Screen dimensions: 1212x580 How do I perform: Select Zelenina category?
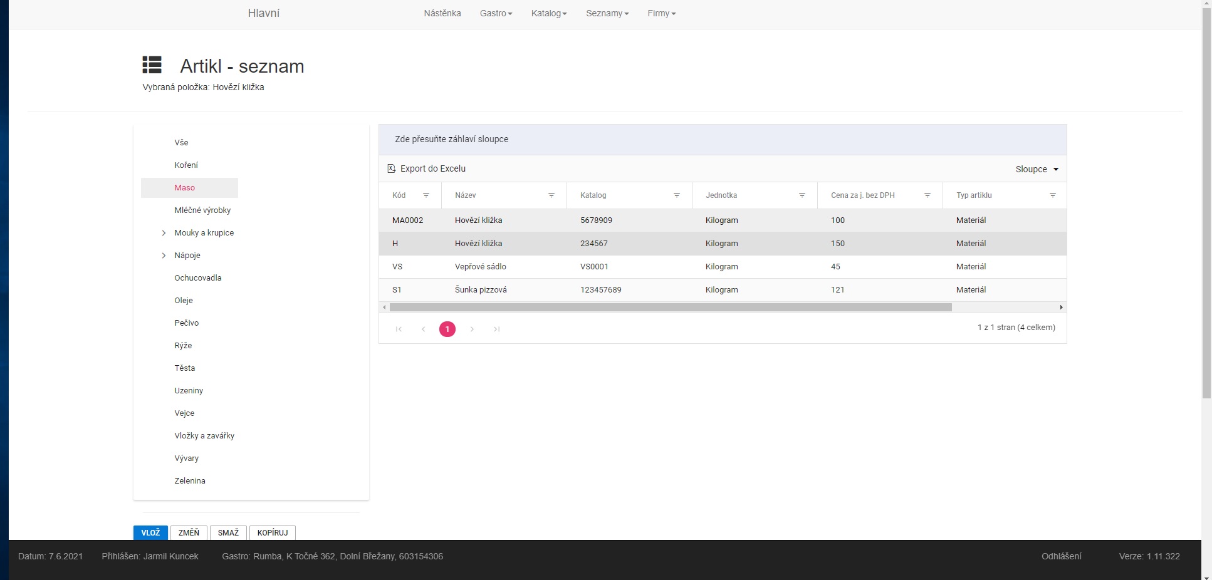[190, 481]
